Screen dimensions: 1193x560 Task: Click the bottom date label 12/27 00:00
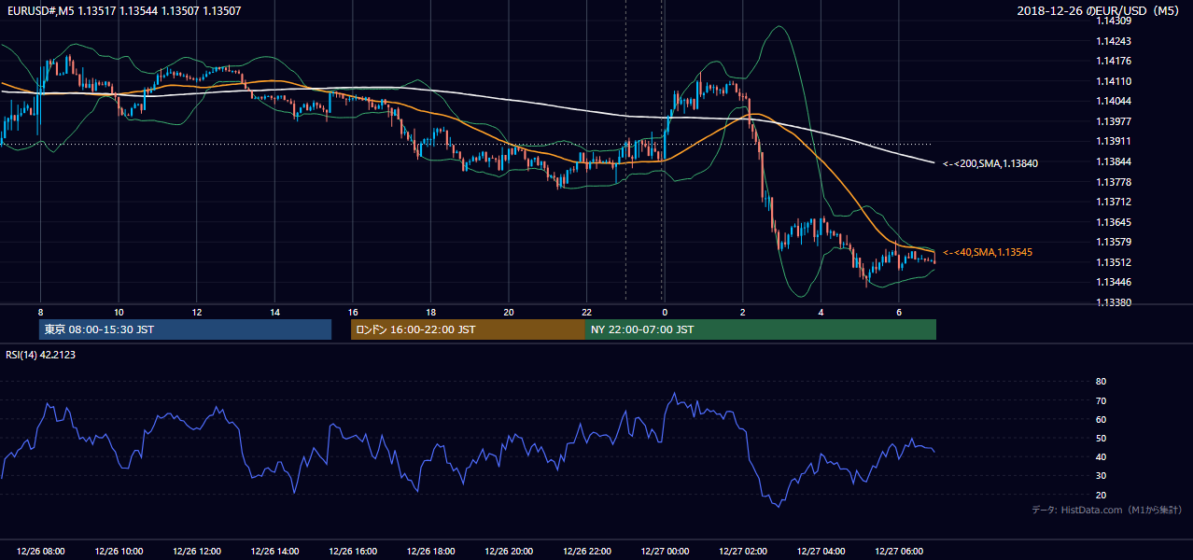coord(664,552)
